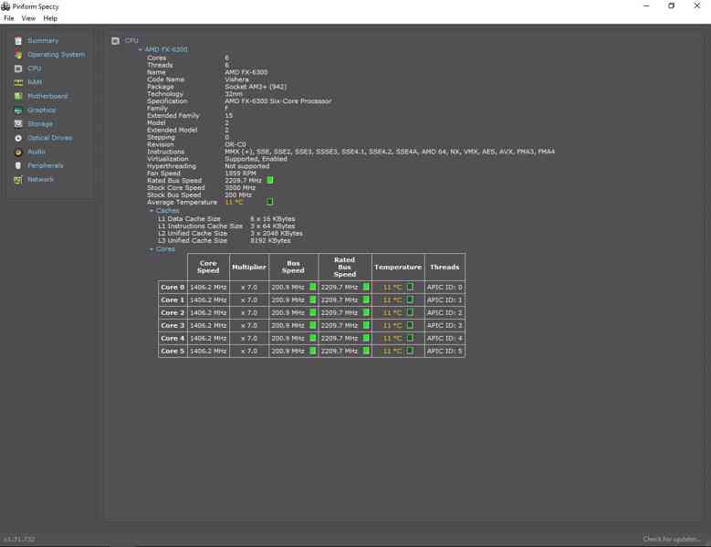The height and width of the screenshot is (547, 711).
Task: Click Core 3 Bus Speed green tray icon
Action: coord(312,325)
